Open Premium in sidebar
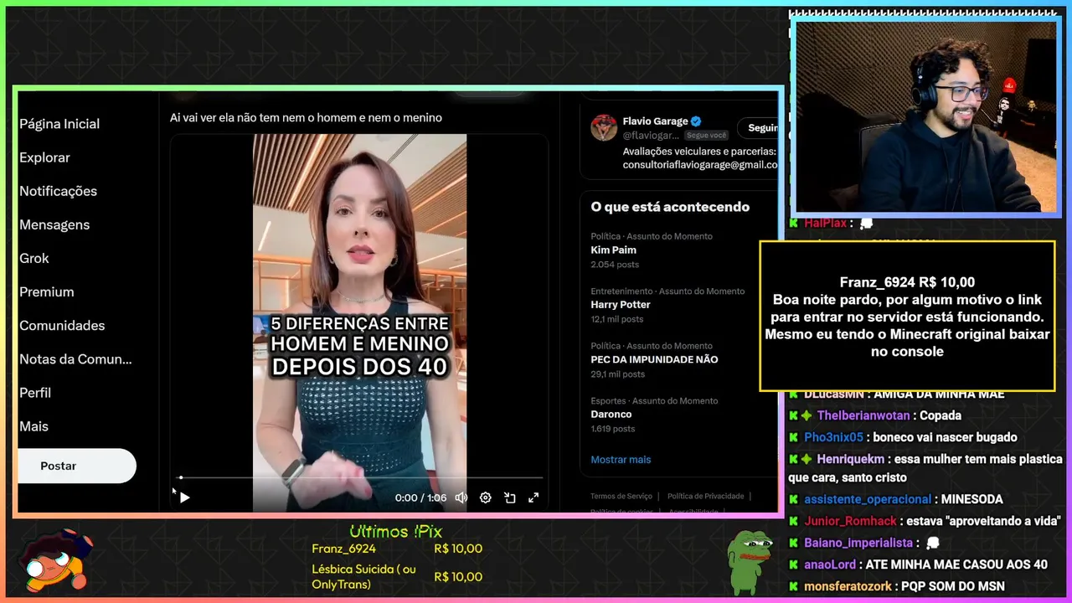Screen dimensions: 1072x603 click(x=47, y=291)
